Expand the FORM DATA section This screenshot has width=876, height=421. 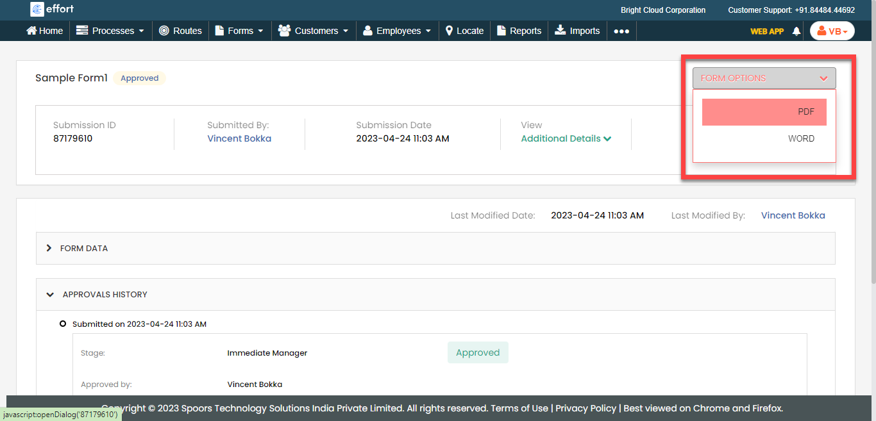click(83, 248)
